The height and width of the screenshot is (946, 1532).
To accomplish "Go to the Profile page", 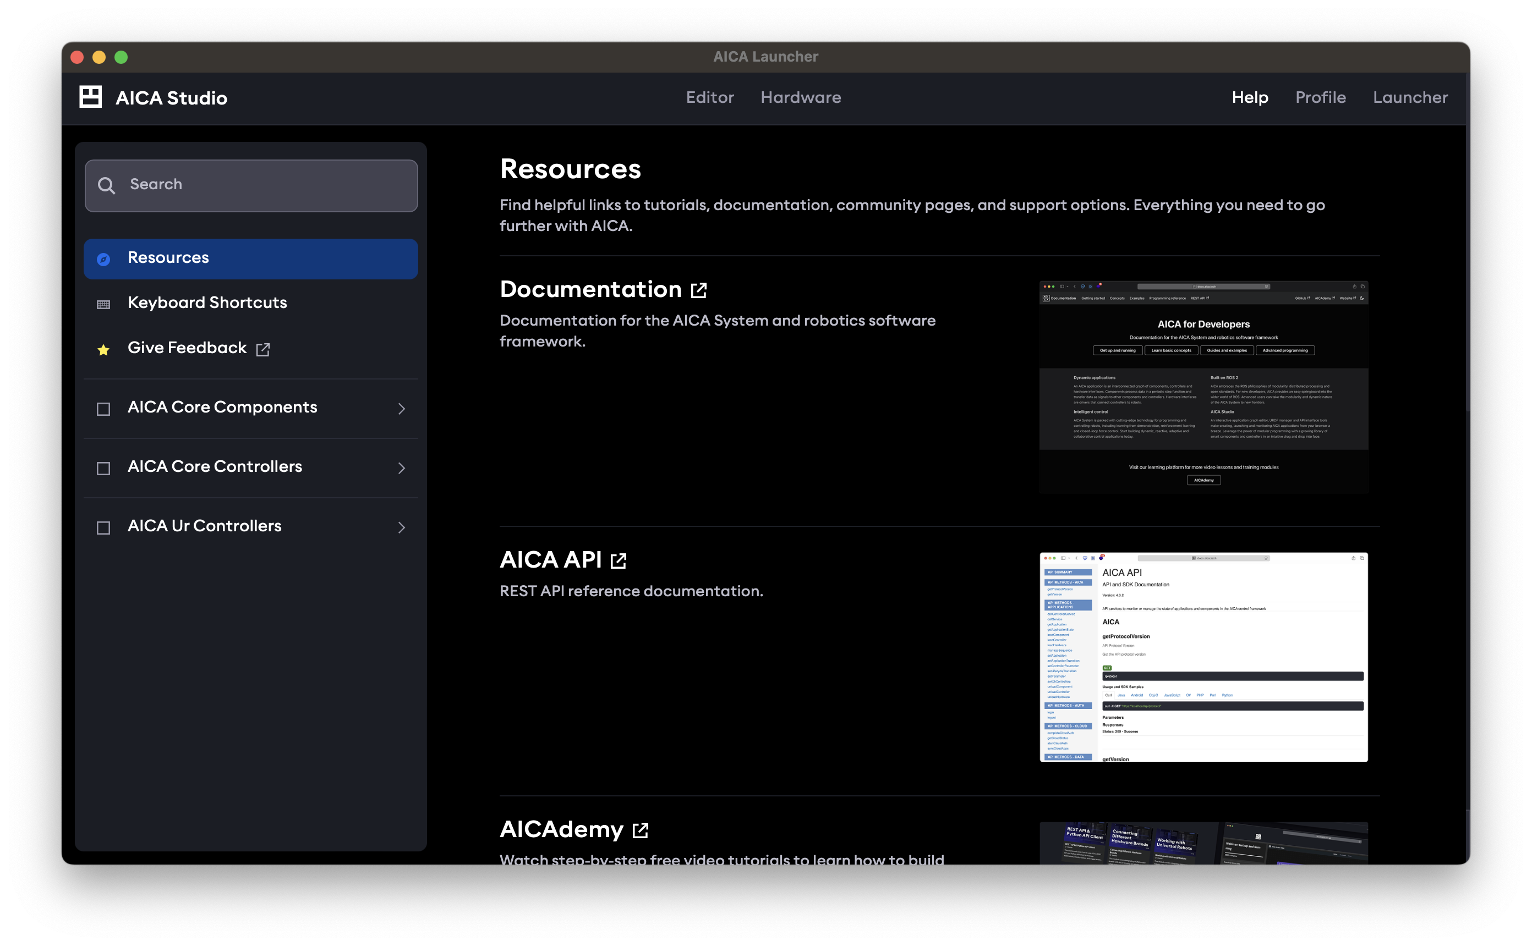I will 1321,97.
